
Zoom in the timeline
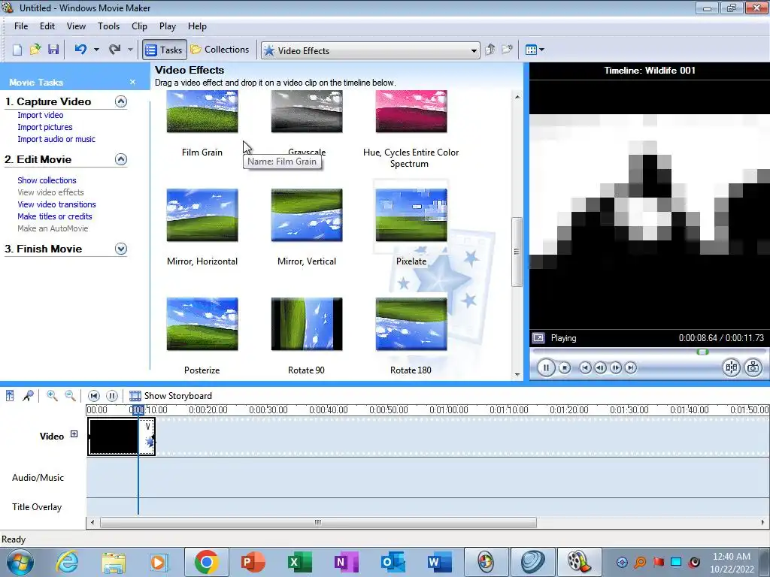[52, 395]
